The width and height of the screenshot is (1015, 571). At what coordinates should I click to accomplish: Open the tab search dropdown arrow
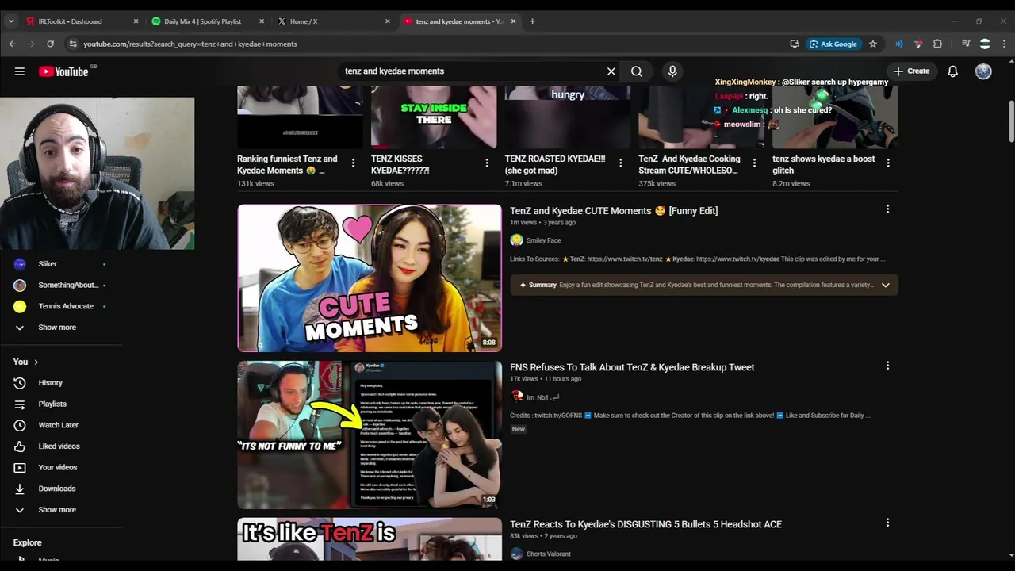click(11, 21)
